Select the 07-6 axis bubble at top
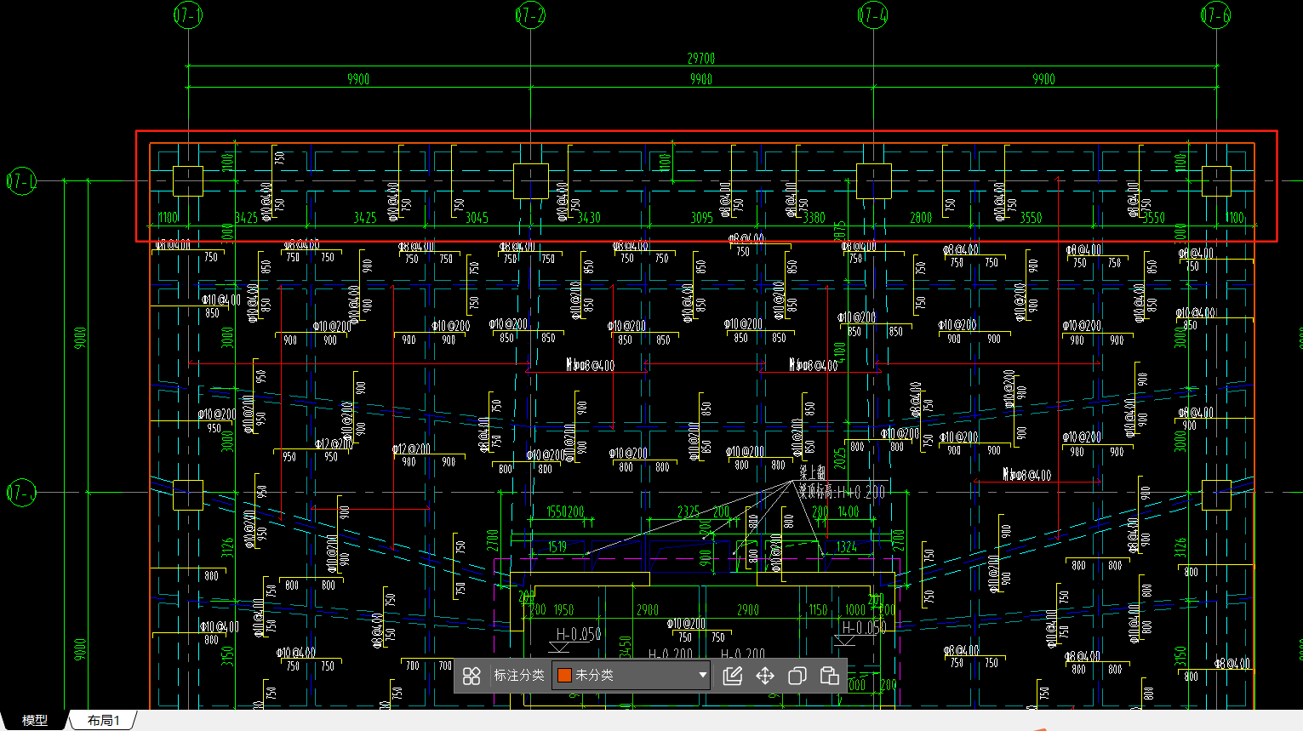Viewport: 1303px width, 731px height. pos(1215,15)
